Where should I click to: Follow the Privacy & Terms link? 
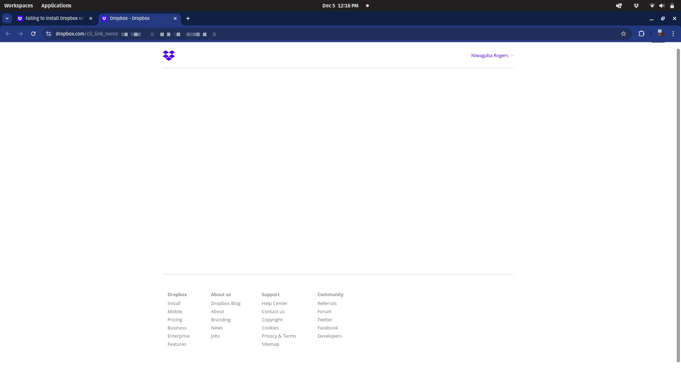tap(278, 336)
